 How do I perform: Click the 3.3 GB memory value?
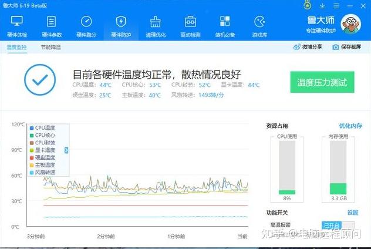339,198
